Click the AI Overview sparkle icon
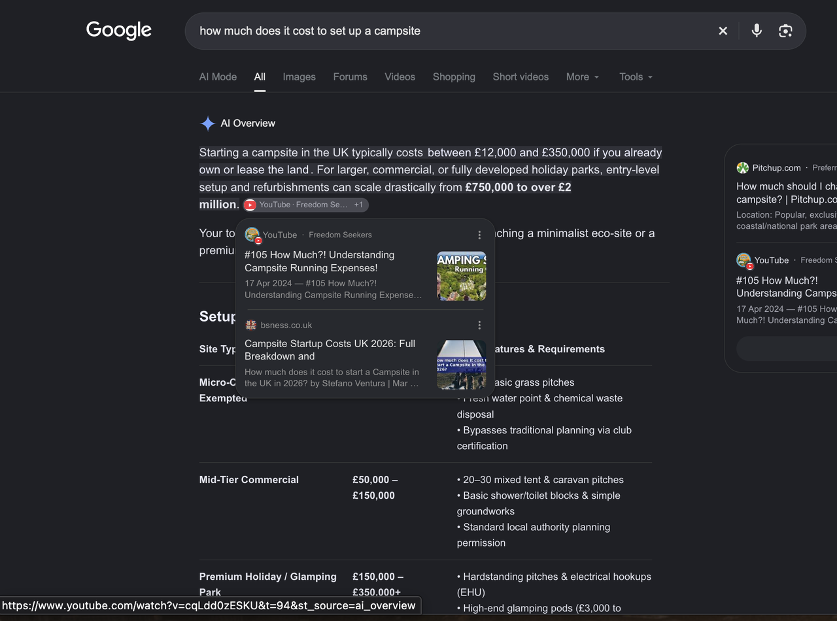 (x=207, y=124)
